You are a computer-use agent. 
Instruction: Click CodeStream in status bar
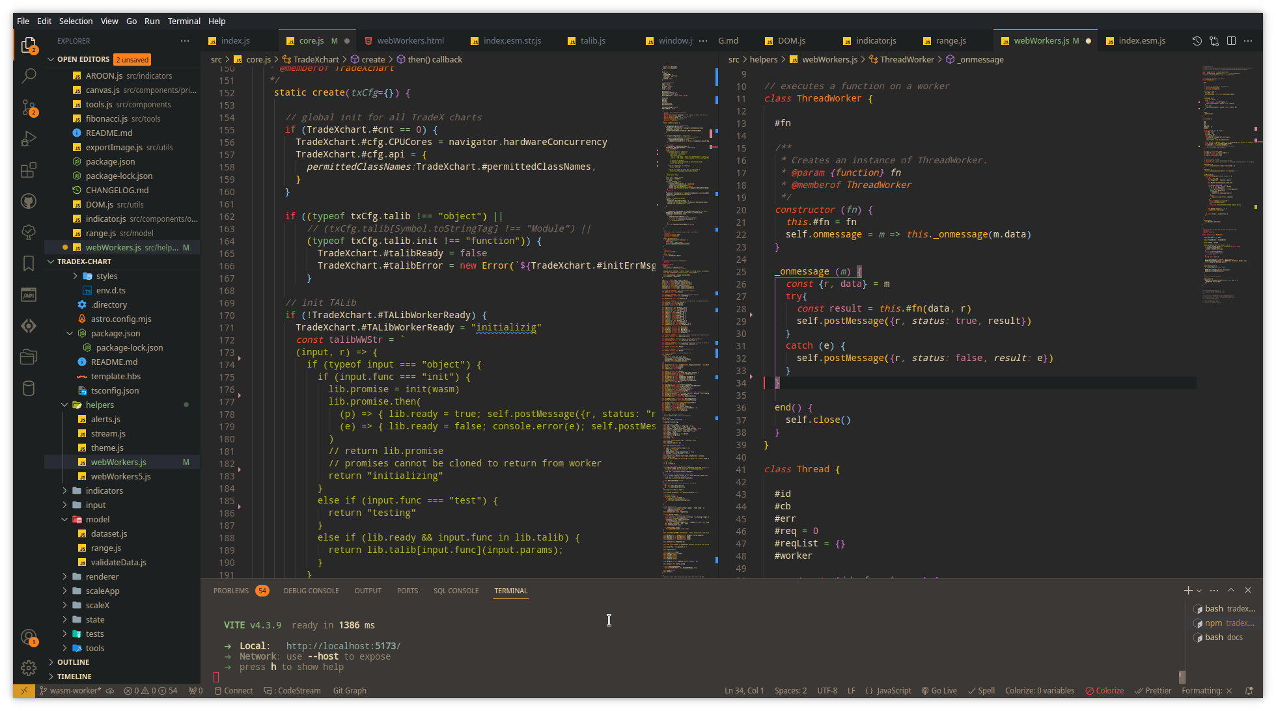pos(293,691)
